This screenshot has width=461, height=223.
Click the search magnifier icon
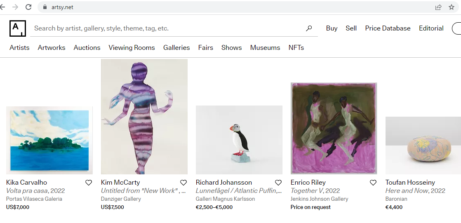point(309,28)
